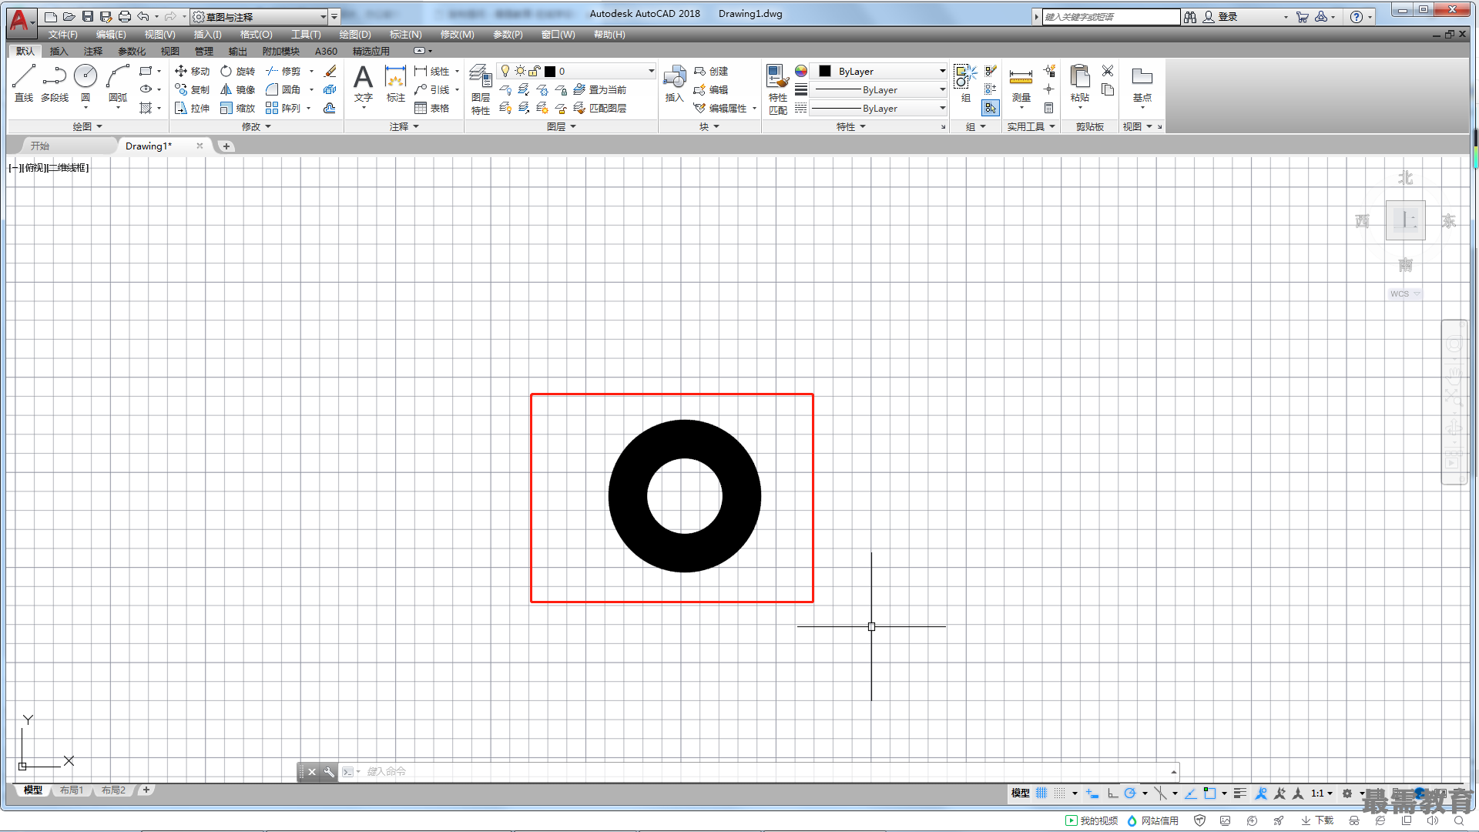Open the 格式(O) menu

coord(256,35)
